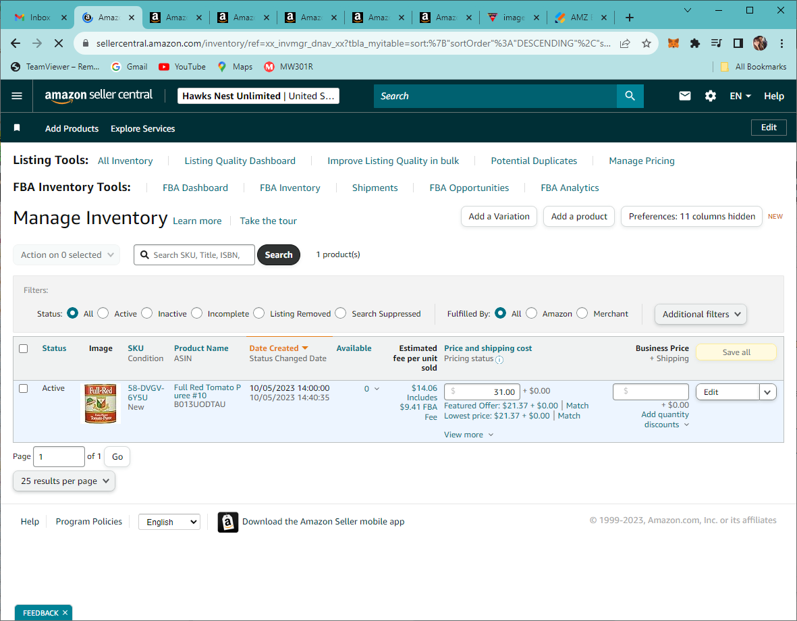Open the TeamViewer bookmark
797x621 pixels.
[x=55, y=67]
